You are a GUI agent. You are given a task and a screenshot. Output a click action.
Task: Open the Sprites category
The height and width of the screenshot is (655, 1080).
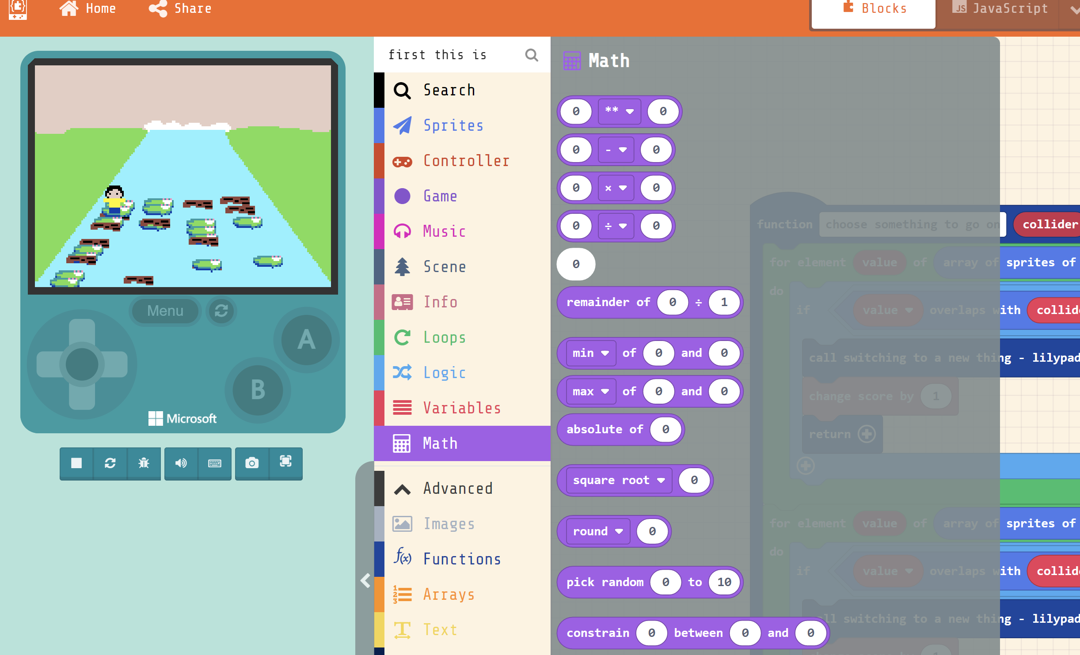[x=462, y=125]
